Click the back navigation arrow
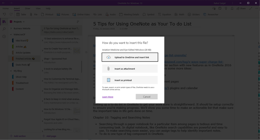This screenshot has width=260, height=140. click(4, 3)
